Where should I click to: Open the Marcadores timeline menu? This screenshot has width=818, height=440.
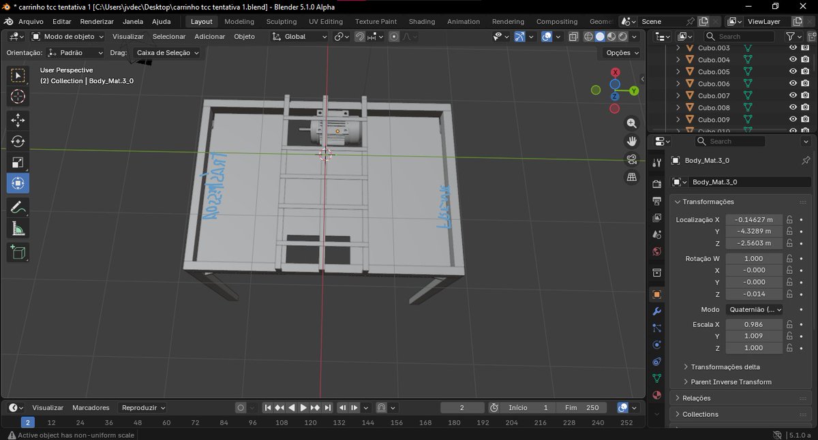click(91, 408)
